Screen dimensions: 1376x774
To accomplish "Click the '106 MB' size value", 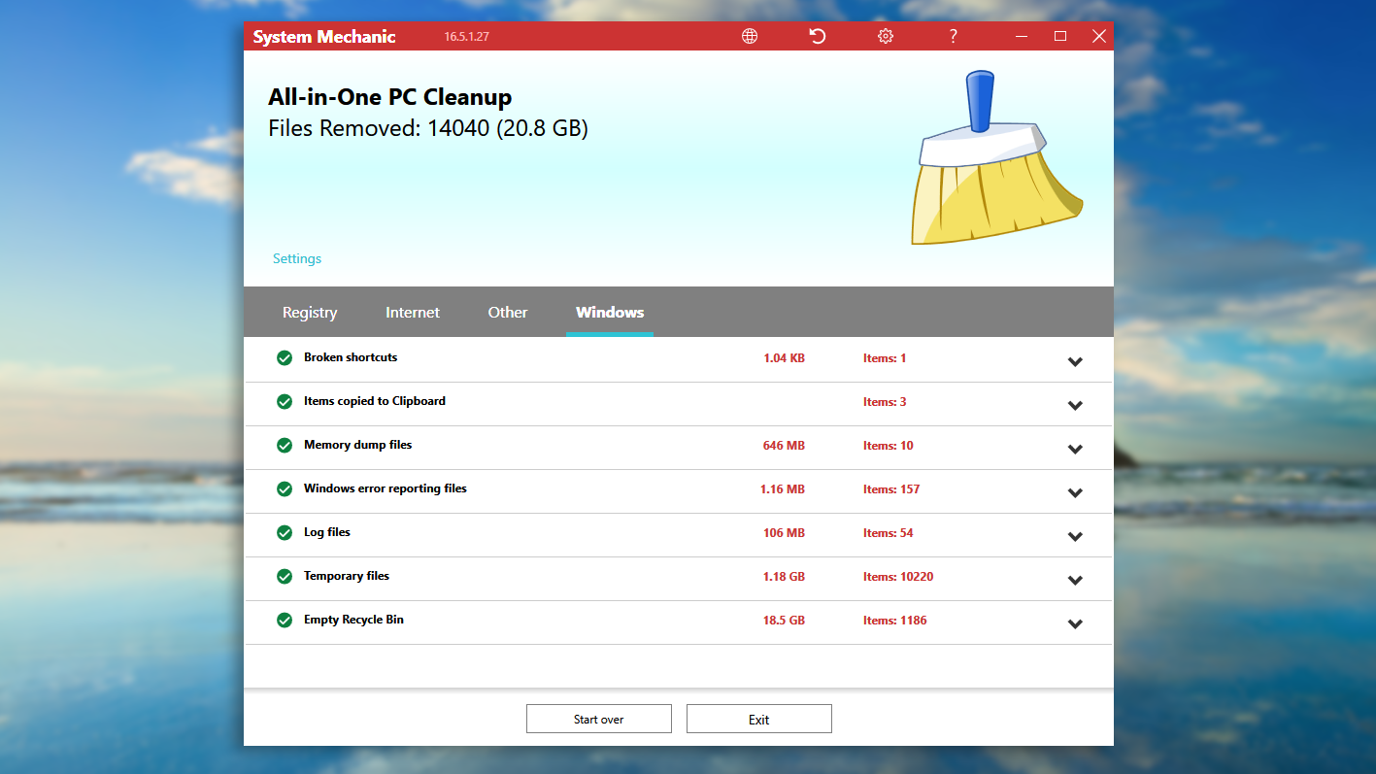I will click(784, 533).
